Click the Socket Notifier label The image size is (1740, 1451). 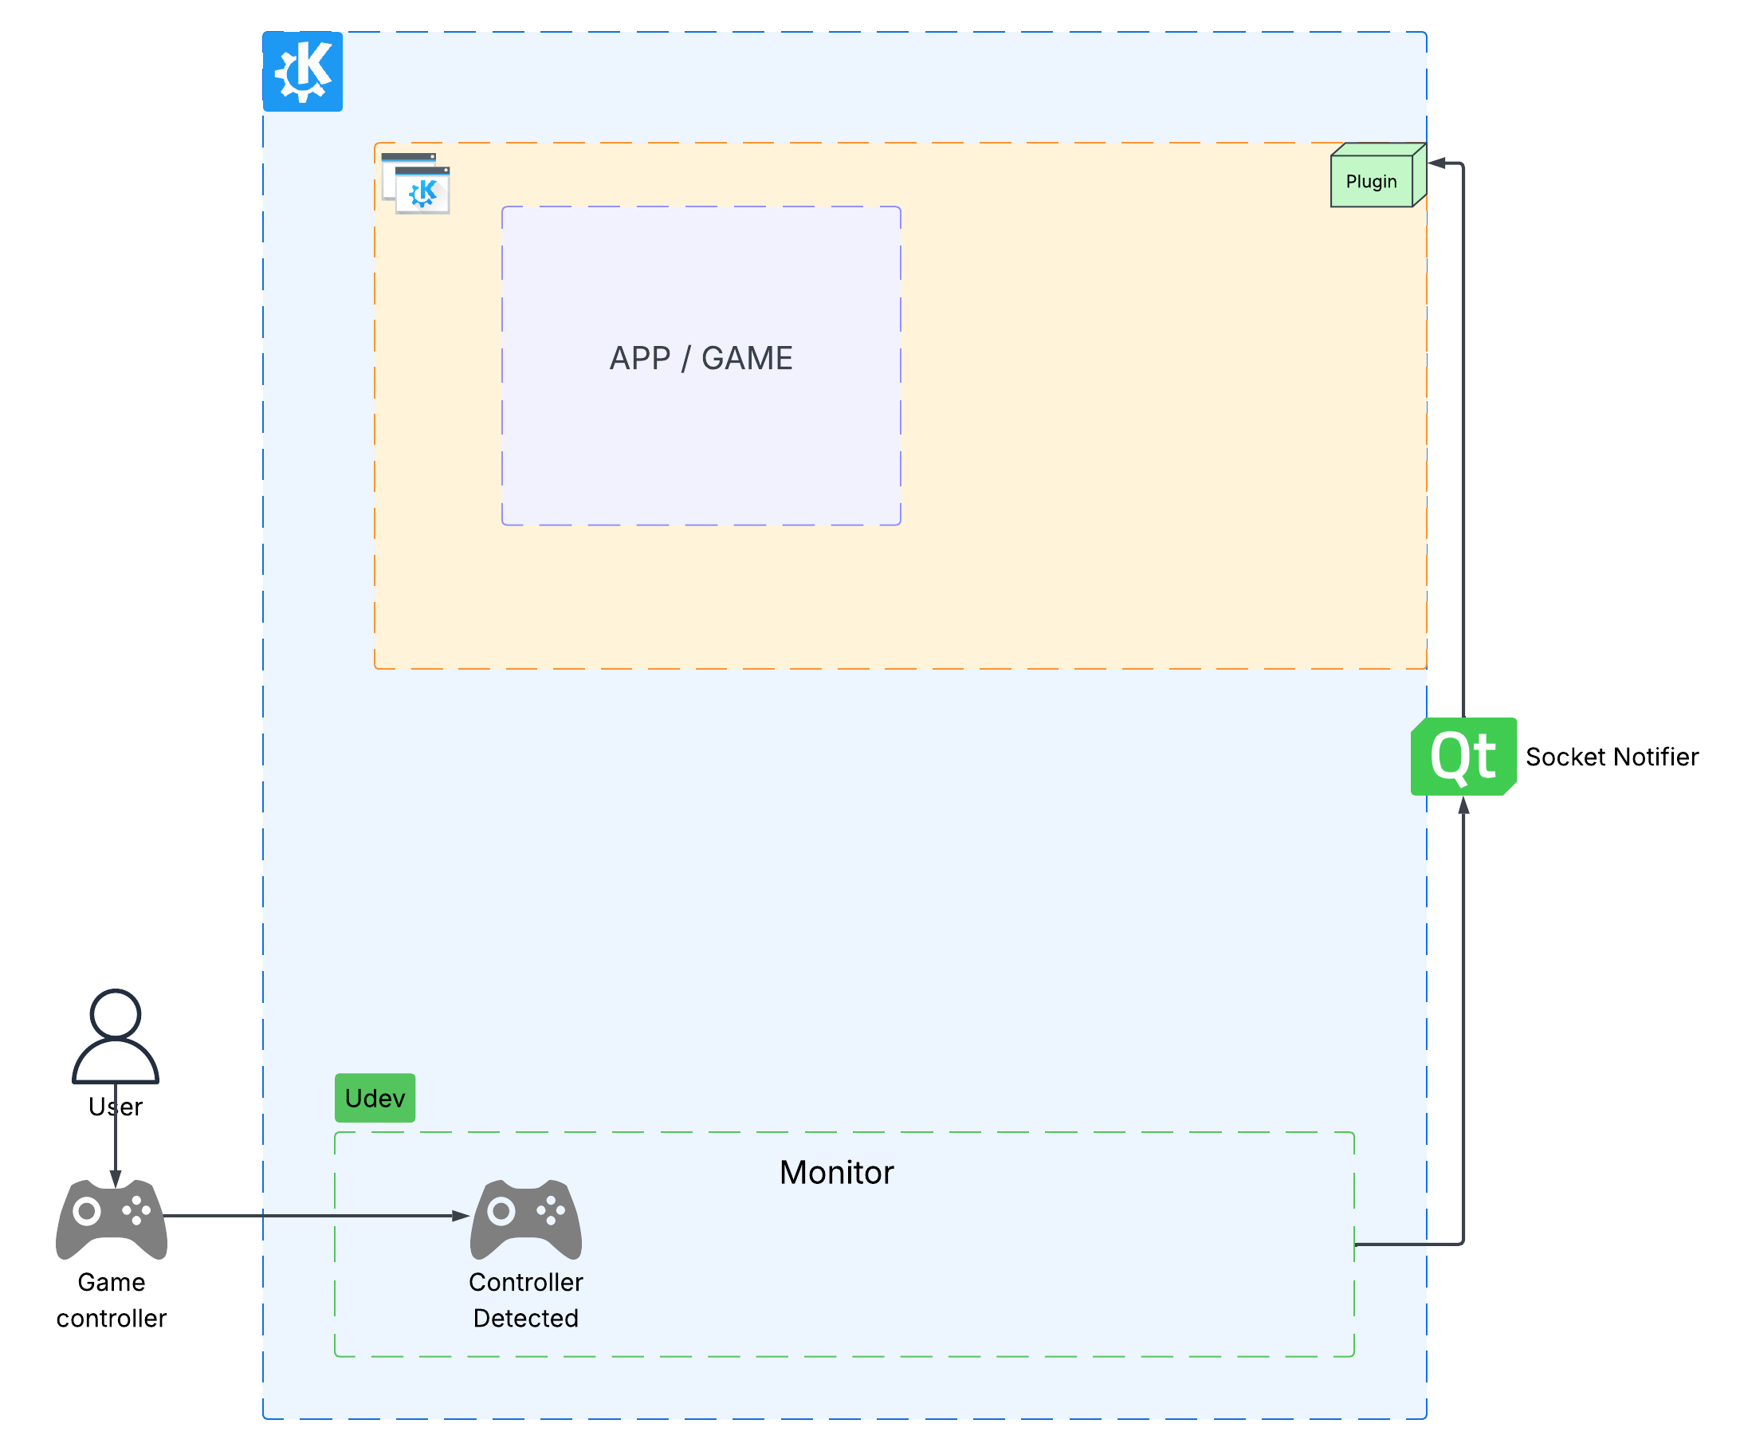1612,757
